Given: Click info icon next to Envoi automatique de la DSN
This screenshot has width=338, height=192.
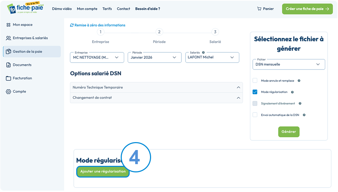Looking at the screenshot, I should coord(304,115).
